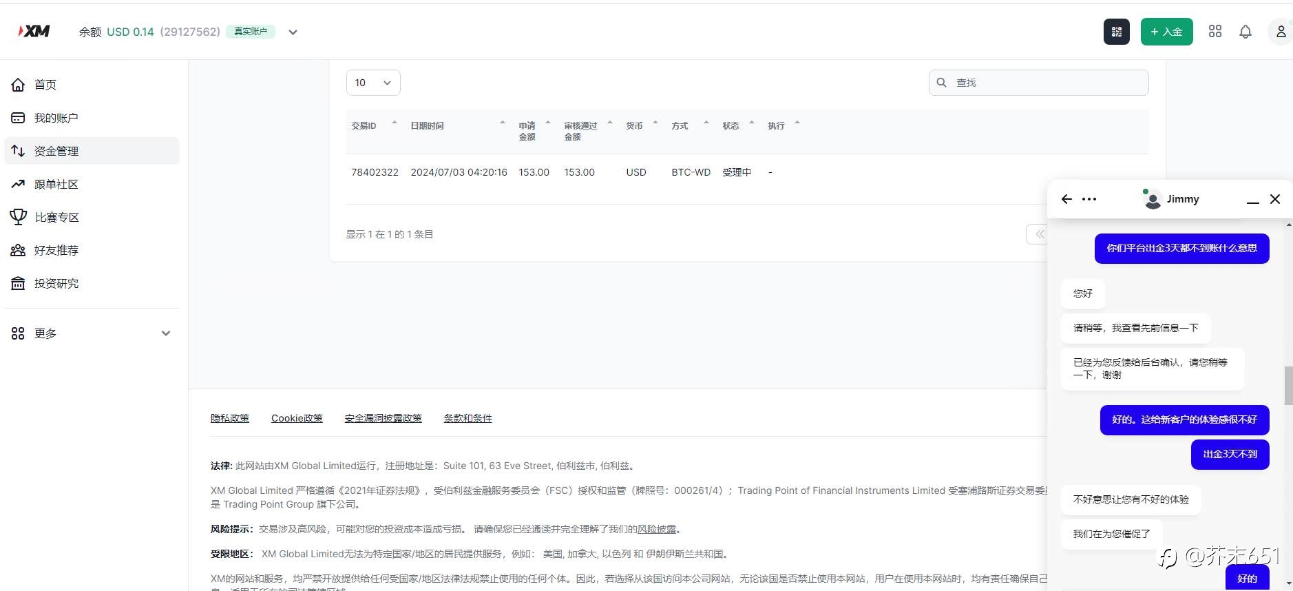Click the arrows icon beside 资金管理
This screenshot has height=591, width=1293.
[19, 151]
